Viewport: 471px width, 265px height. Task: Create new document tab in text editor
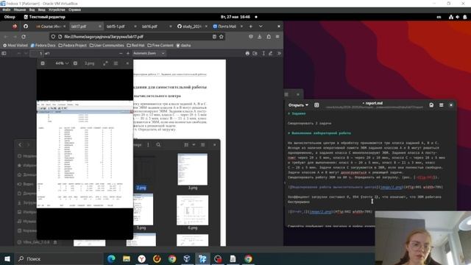point(316,105)
